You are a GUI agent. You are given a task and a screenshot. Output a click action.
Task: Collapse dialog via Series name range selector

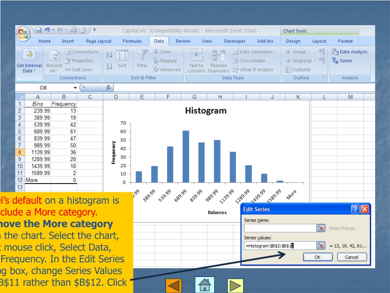click(x=321, y=228)
